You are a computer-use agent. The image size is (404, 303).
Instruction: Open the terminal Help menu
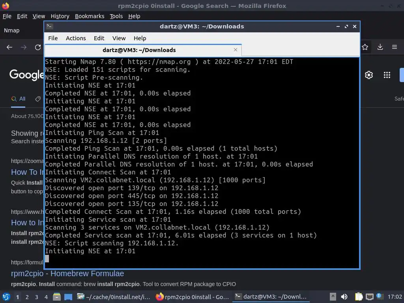[140, 38]
